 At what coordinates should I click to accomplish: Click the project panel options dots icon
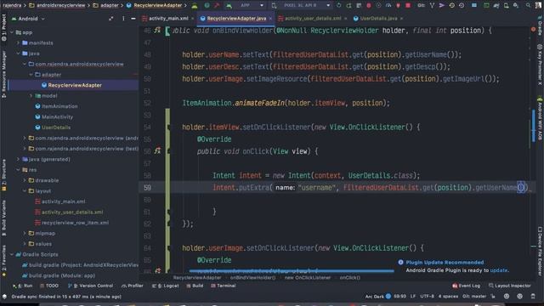click(x=123, y=19)
